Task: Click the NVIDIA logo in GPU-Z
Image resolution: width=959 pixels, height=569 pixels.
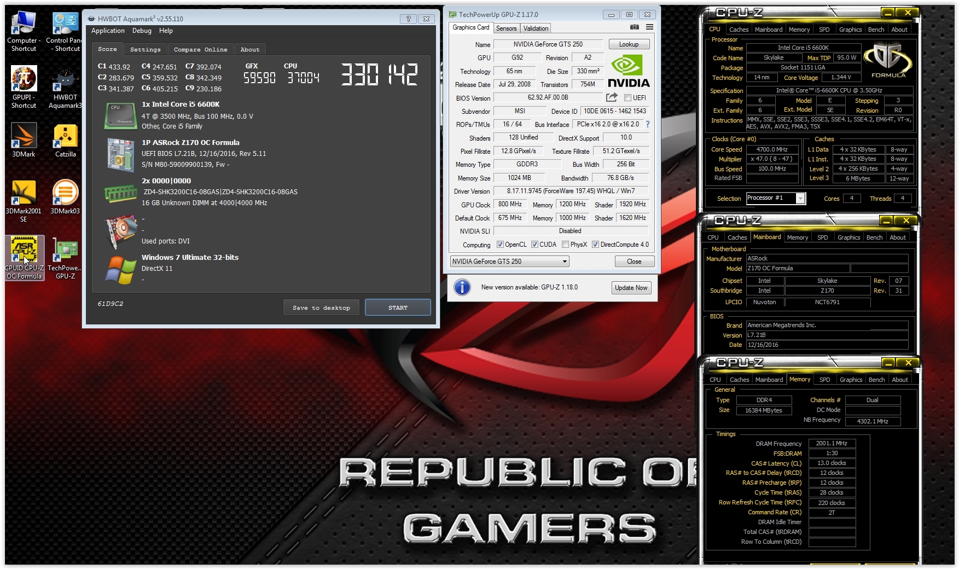Action: 629,71
